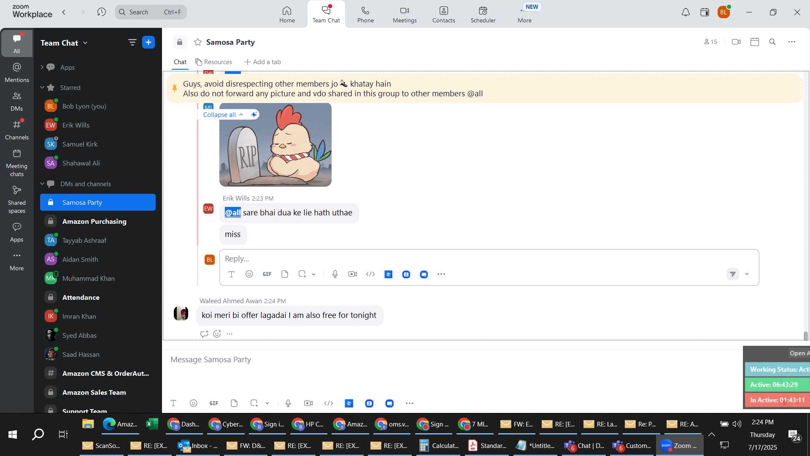This screenshot has width=810, height=456.
Task: Open Meeting chats in the sidebar
Action: click(17, 163)
